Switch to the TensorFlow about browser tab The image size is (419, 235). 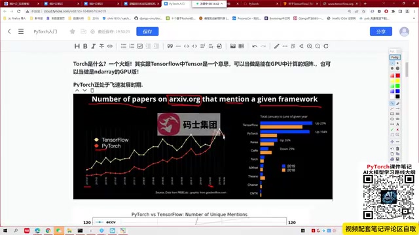pos(301,4)
